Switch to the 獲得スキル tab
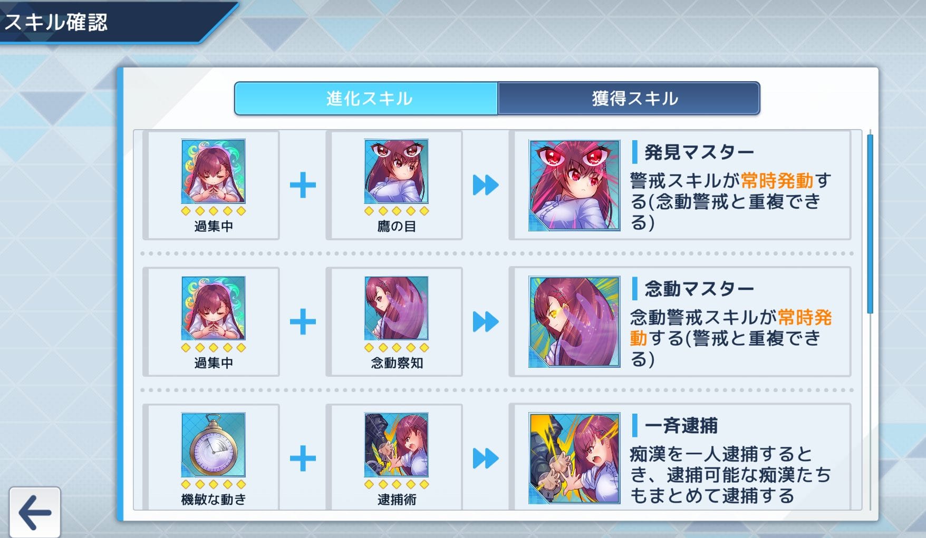 [629, 99]
